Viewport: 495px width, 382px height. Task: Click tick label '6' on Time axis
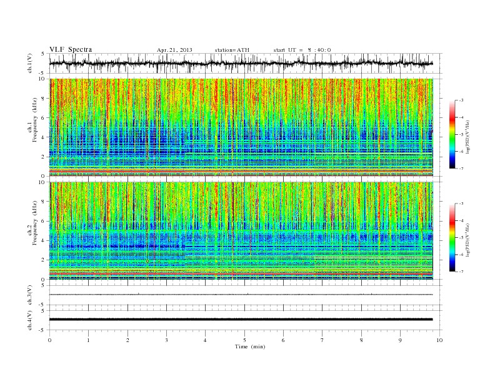click(x=283, y=340)
